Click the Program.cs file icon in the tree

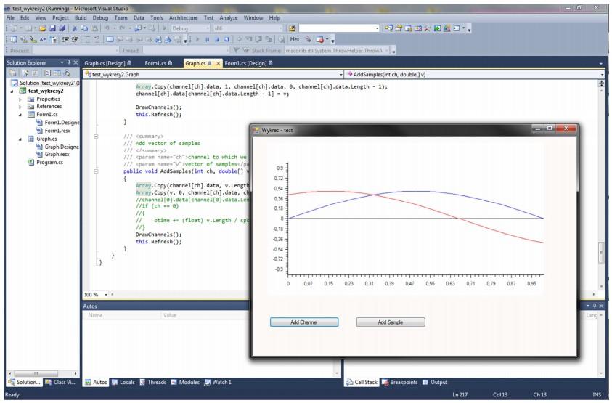pos(30,163)
